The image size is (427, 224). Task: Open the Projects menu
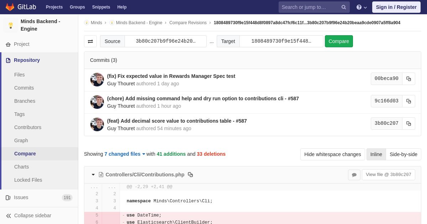[x=54, y=7]
